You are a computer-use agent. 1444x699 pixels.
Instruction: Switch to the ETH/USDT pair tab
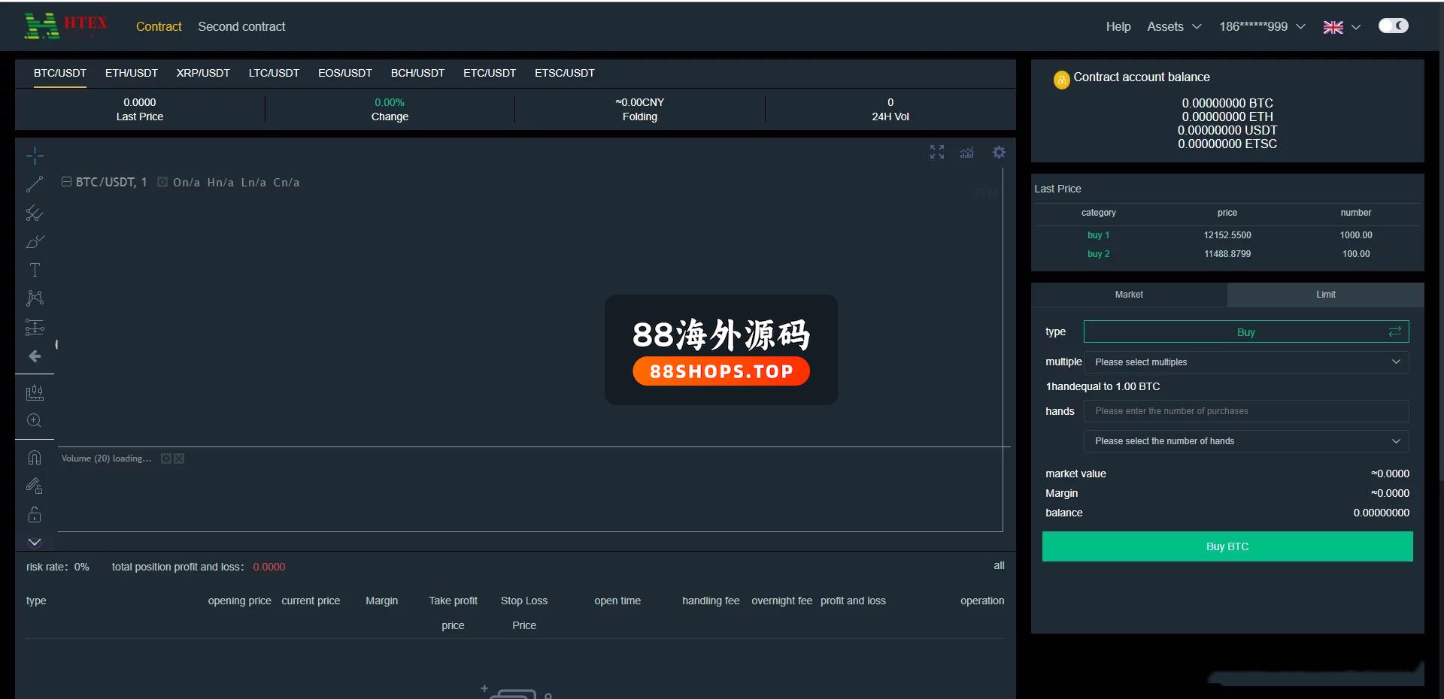click(x=132, y=73)
